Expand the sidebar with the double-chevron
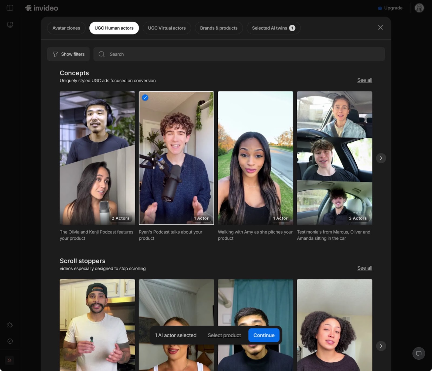The width and height of the screenshot is (432, 371). 10,360
